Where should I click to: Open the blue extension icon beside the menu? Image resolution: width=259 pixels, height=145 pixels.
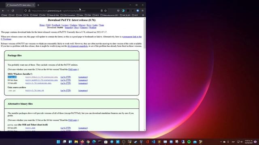pos(138,11)
